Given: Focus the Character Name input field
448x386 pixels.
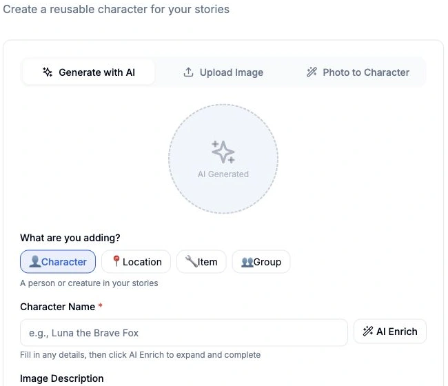Looking at the screenshot, I should click(x=184, y=332).
